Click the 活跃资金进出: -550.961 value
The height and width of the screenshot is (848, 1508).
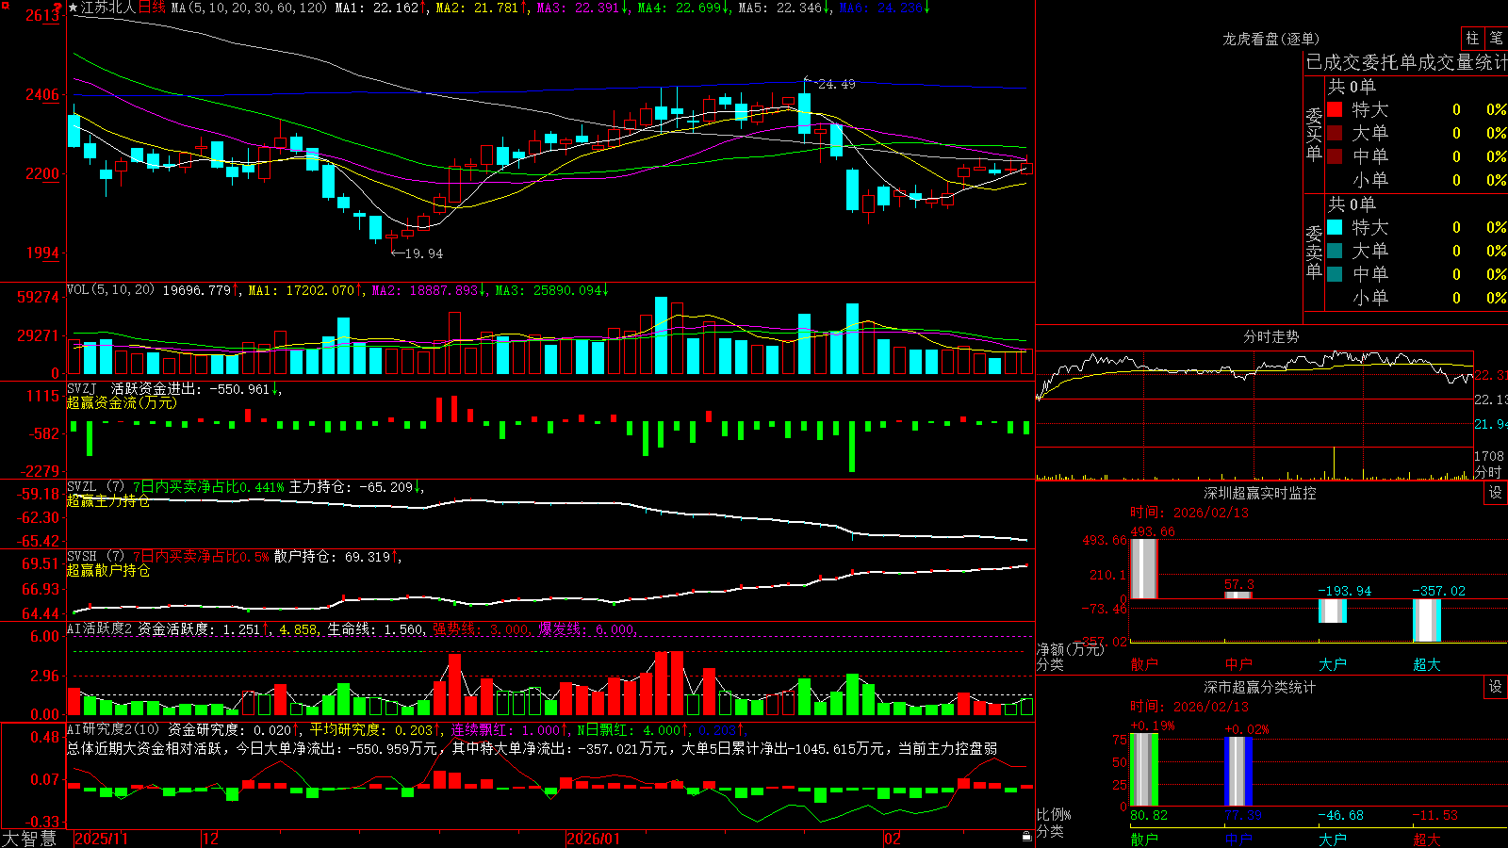tap(195, 388)
